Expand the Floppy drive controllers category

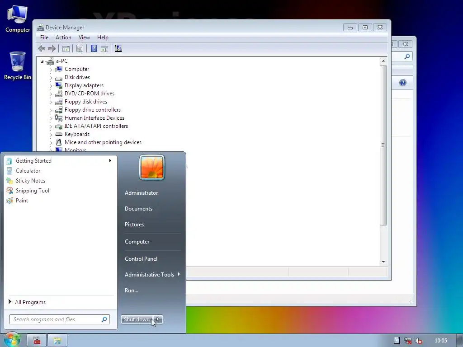[x=51, y=110]
